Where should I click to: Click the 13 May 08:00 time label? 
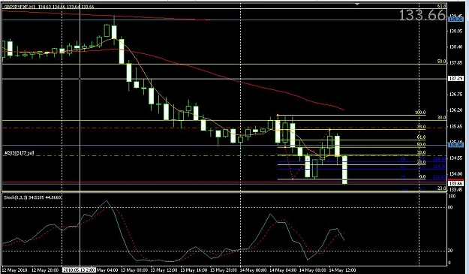134,269
